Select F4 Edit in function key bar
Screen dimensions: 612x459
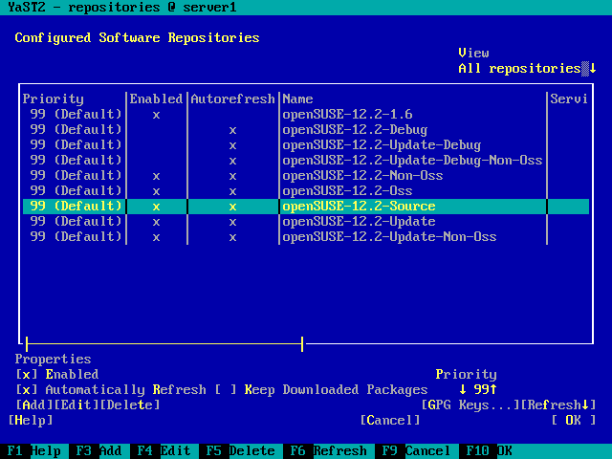[164, 450]
